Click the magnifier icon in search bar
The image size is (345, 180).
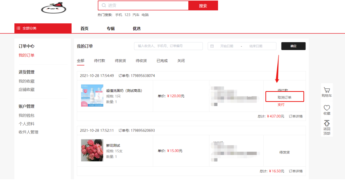pyautogui.click(x=104, y=5)
